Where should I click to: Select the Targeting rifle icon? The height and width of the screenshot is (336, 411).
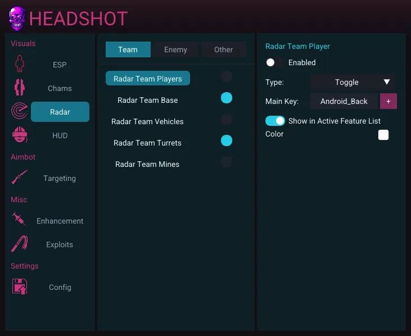20,178
